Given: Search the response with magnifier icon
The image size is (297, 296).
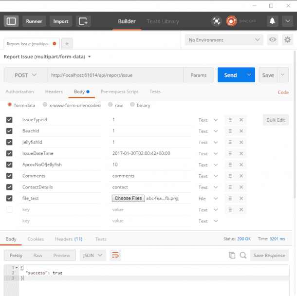Looking at the screenshot, I should click(243, 255).
